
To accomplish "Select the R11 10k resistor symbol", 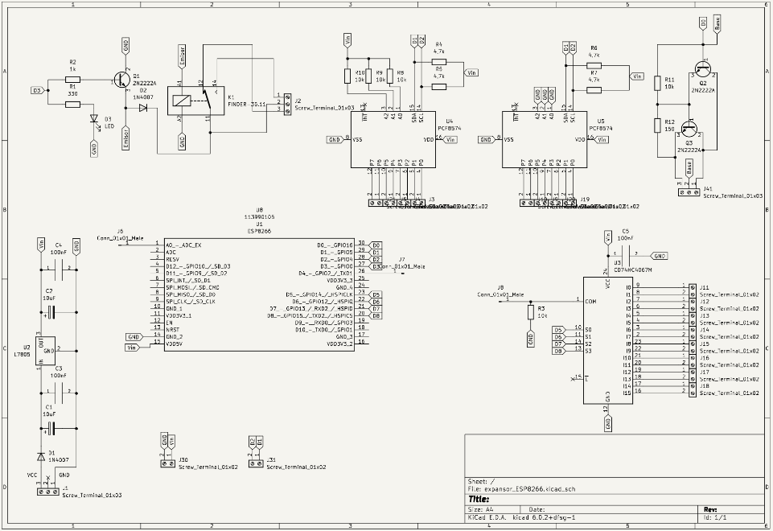I will pyautogui.click(x=657, y=84).
